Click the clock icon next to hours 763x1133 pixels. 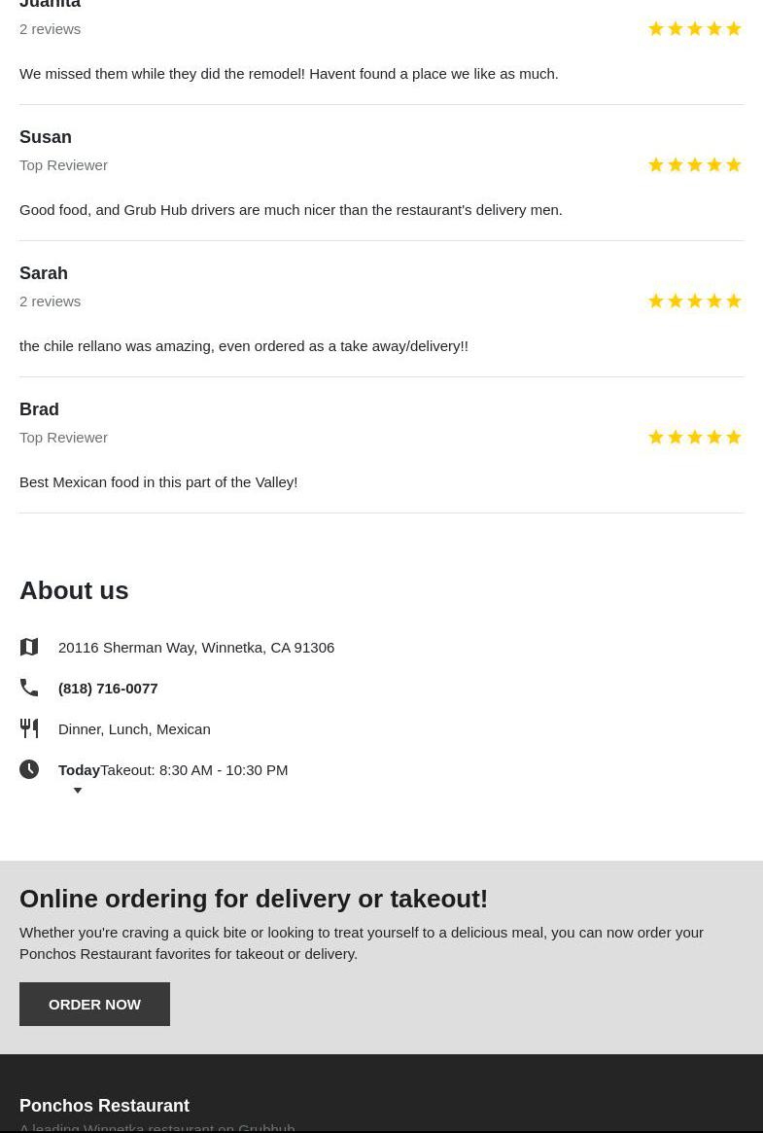coord(29,769)
